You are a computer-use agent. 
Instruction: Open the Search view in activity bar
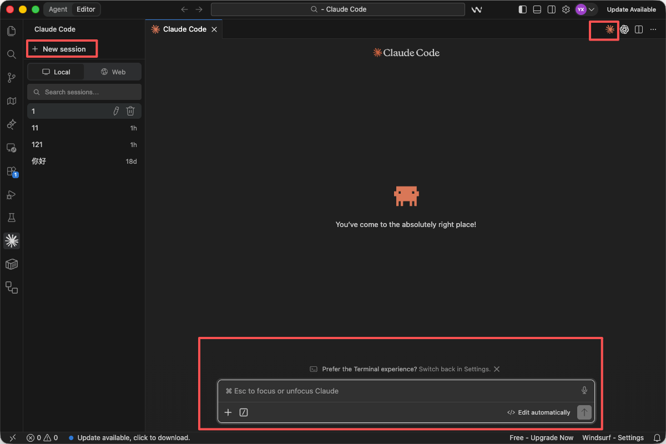[x=11, y=54]
